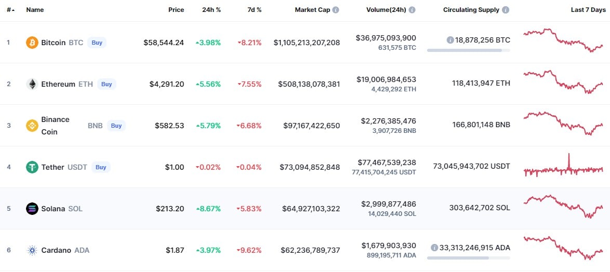Screen dimensions: 610x272
Task: Click the Buy button for Tether
Action: [101, 167]
